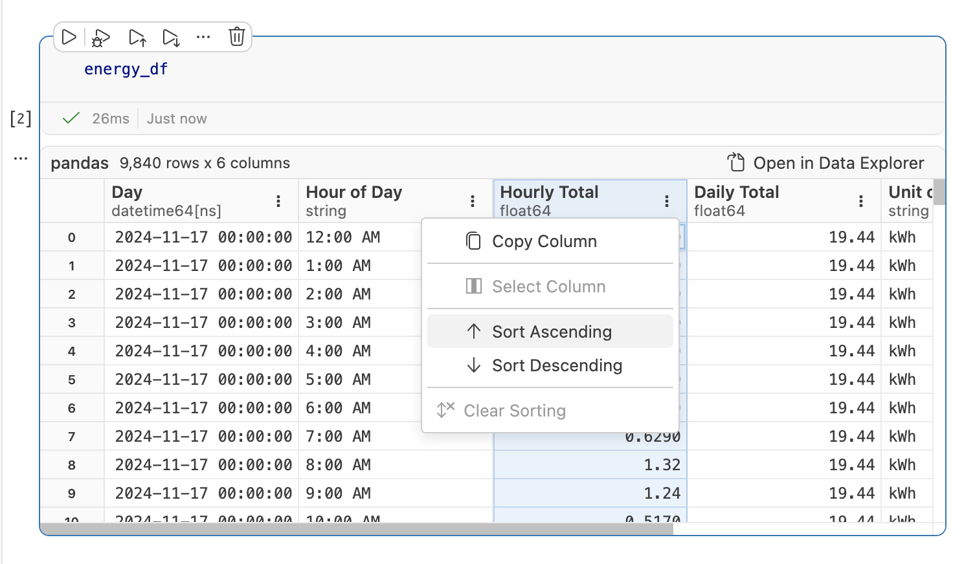Screen dimensions: 975x564
Task: Execute cell and below icon
Action: [x=171, y=38]
